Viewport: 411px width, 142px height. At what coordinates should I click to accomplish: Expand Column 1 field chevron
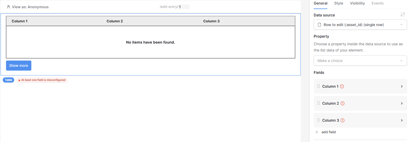click(x=402, y=87)
